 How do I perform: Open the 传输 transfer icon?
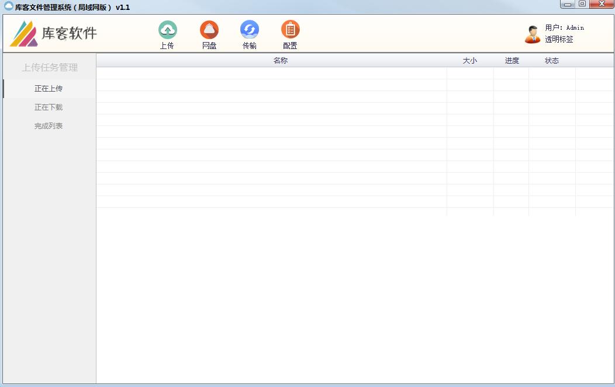tap(250, 30)
